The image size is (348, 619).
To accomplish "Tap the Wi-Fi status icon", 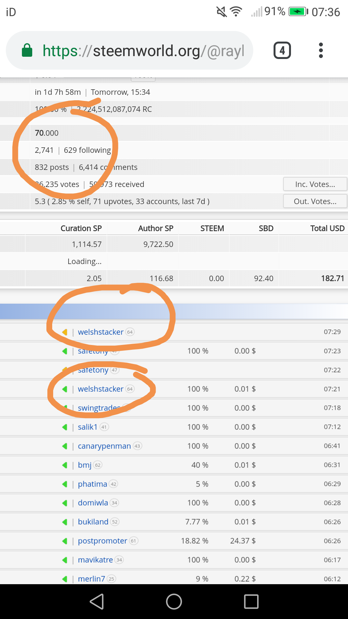I will tap(236, 12).
